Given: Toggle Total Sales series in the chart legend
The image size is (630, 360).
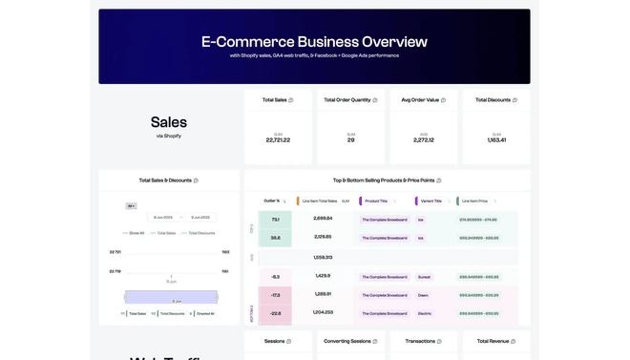Looking at the screenshot, I should tap(163, 233).
